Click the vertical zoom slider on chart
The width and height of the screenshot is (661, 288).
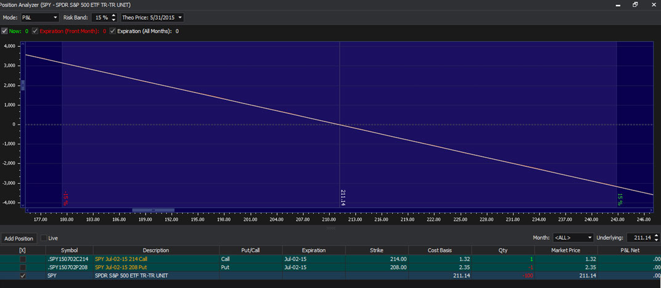[x=23, y=86]
